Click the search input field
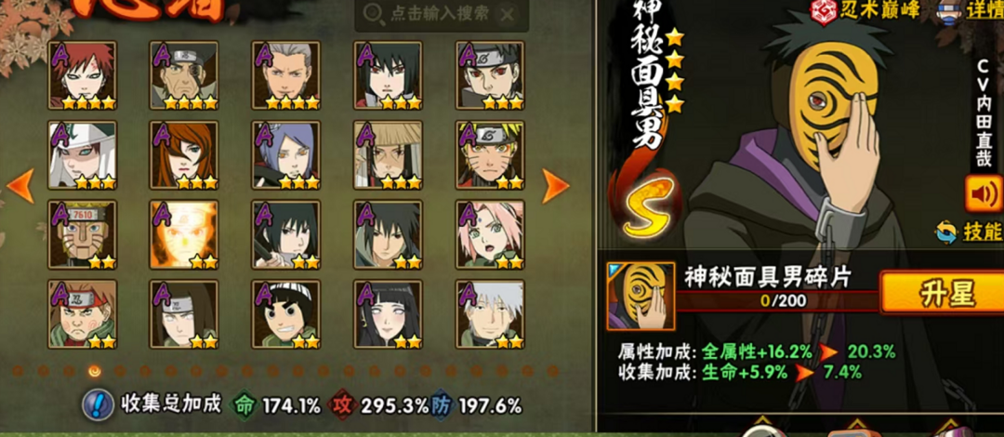This screenshot has width=1004, height=437. 442,14
